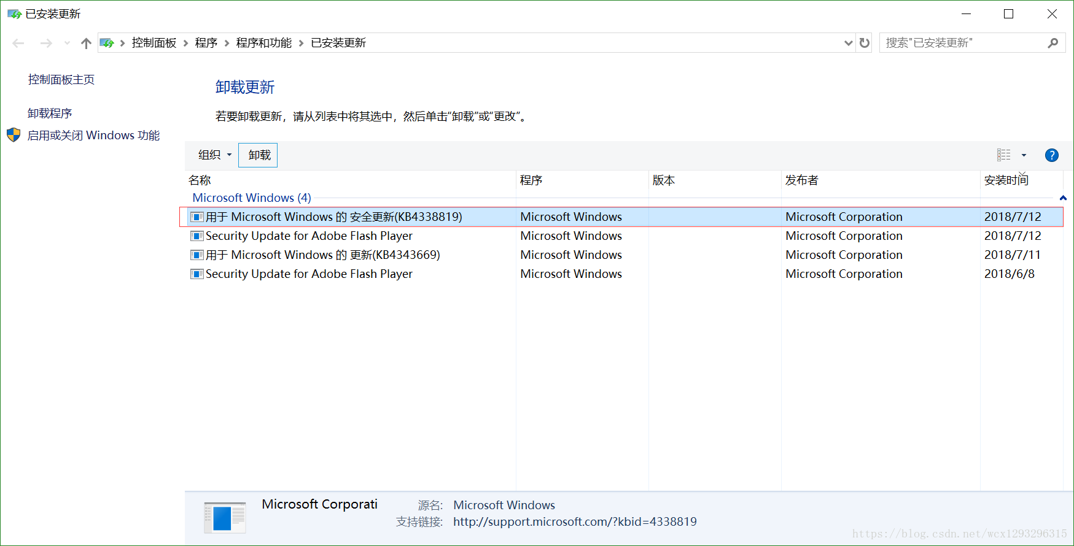1074x546 pixels.
Task: Open 程序 breadcrumb segment
Action: pos(206,43)
